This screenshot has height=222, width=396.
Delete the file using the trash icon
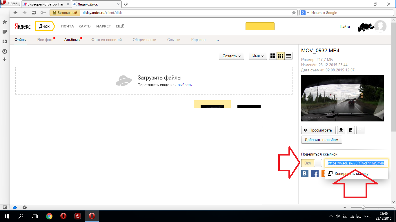pyautogui.click(x=351, y=130)
